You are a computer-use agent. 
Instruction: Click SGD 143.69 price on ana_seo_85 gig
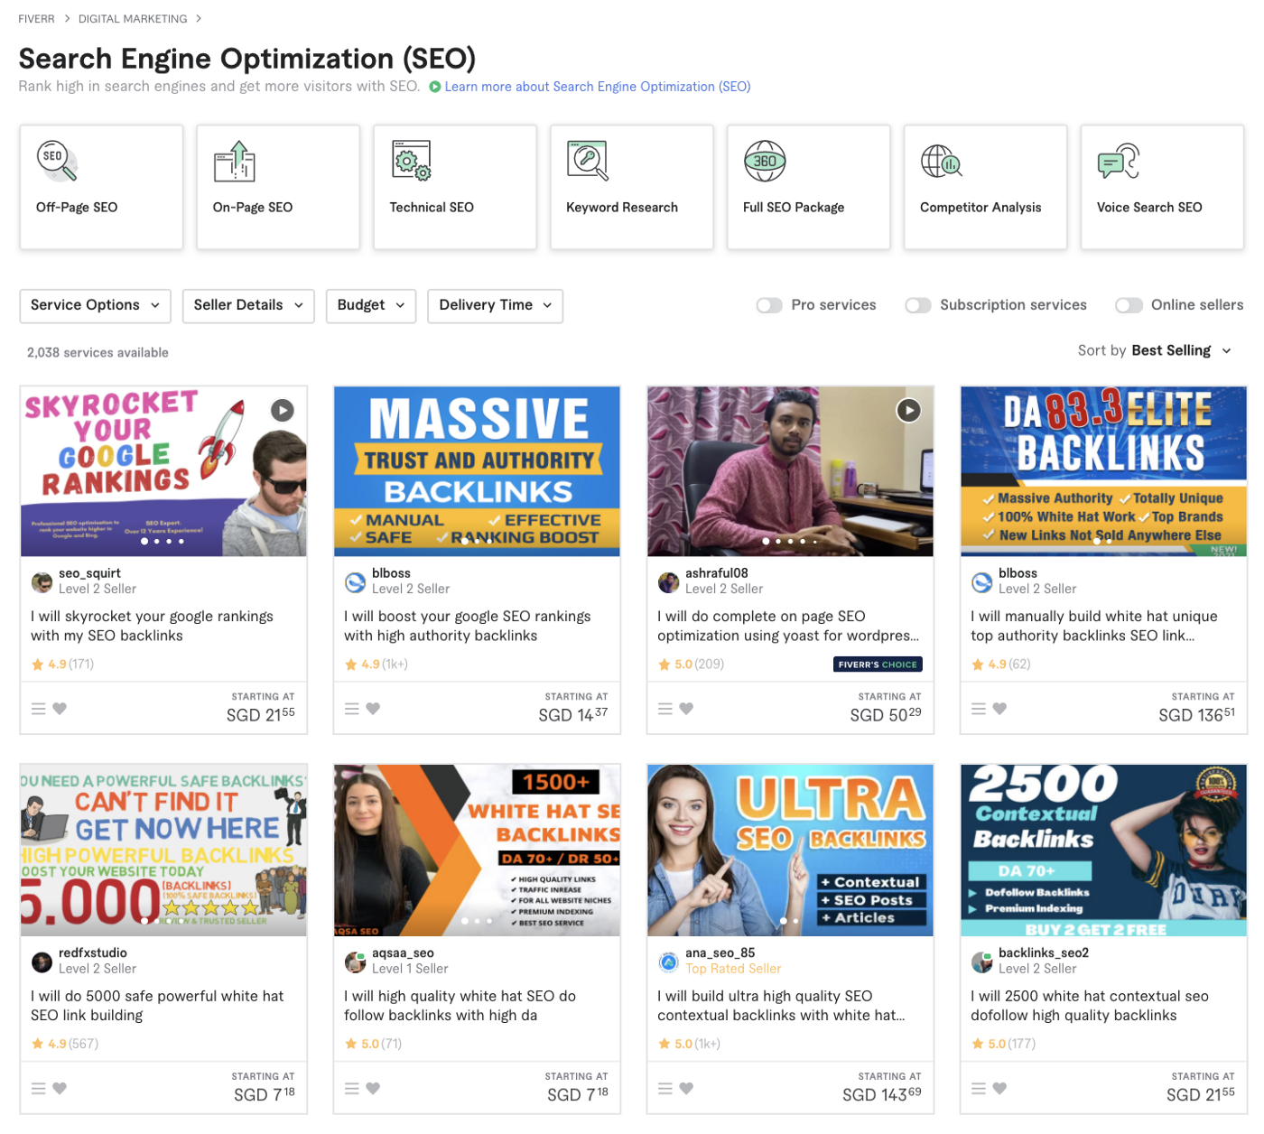[x=882, y=1095]
